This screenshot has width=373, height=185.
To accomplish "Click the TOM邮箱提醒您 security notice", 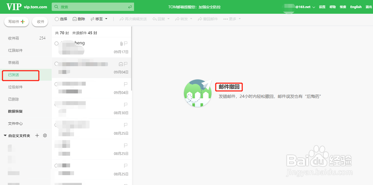I will click(194, 7).
